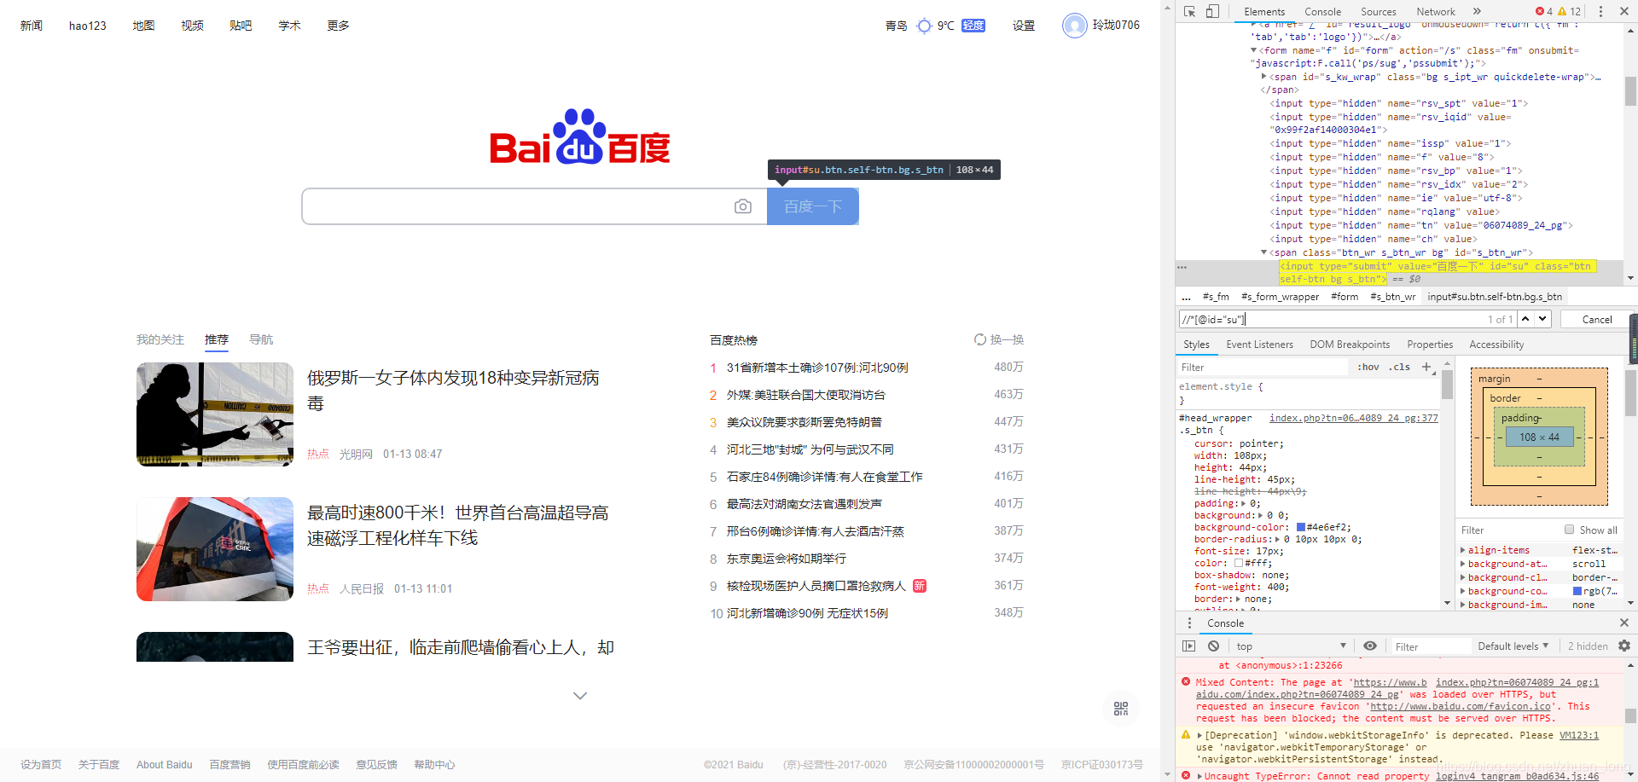The width and height of the screenshot is (1638, 782).
Task: Toggle element classes with .cls button
Action: 1399,367
